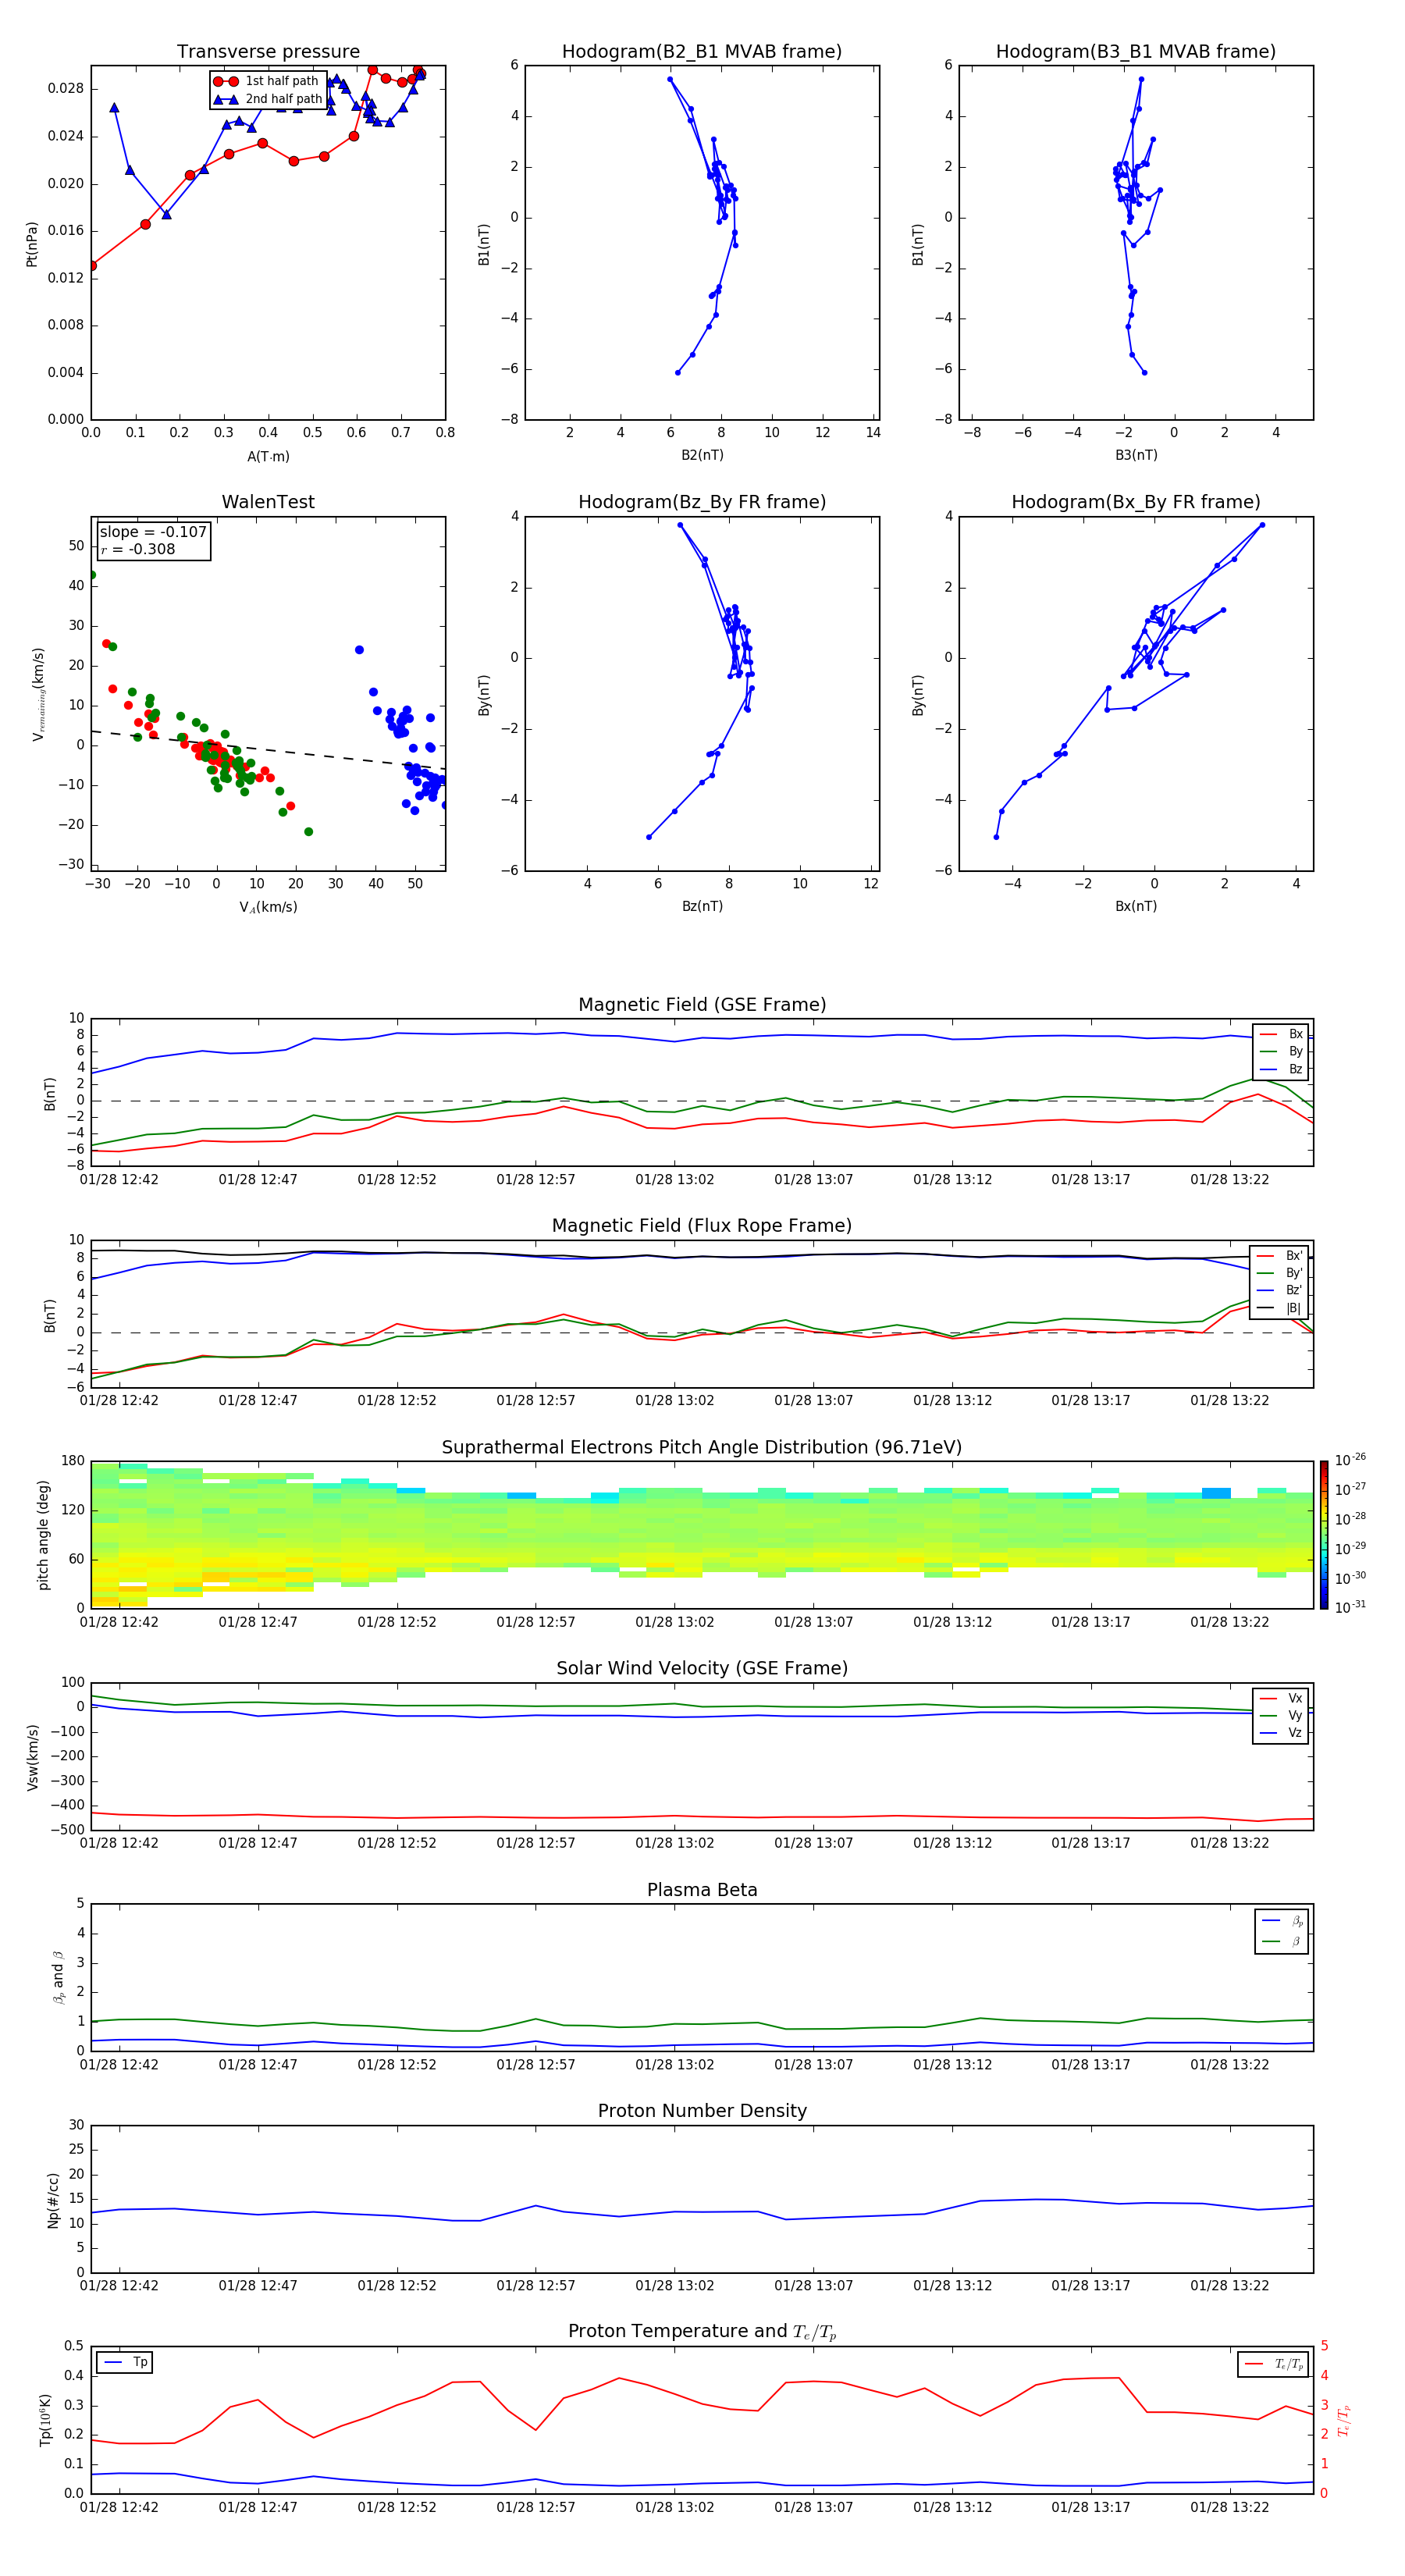Click the Suprathermal Electrons Pitch Angle Distribution title
The image size is (1405, 2576).
click(x=702, y=1448)
